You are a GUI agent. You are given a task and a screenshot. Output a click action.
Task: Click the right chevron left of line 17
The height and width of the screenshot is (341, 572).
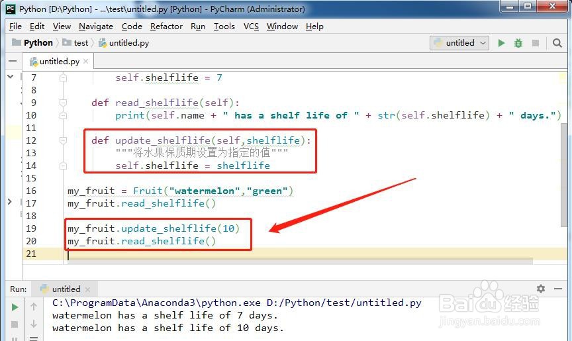10,201
